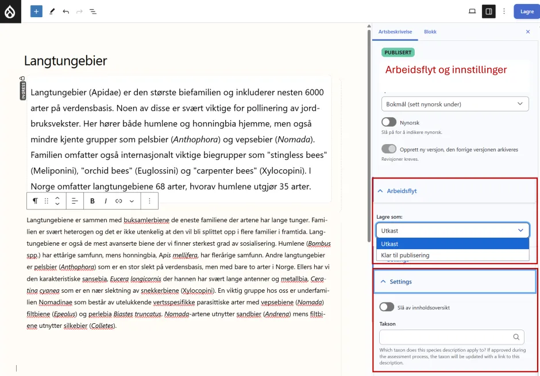This screenshot has height=376, width=540.
Task: Toggle Slå av innholdsoversikt switch
Action: (387, 307)
